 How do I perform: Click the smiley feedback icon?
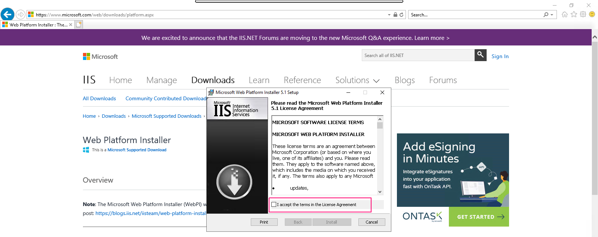(x=592, y=14)
